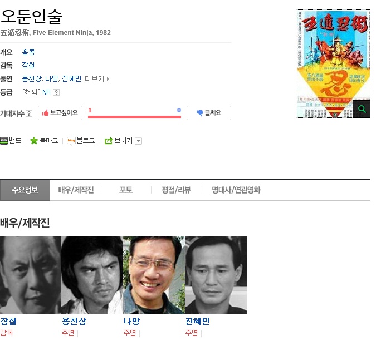Click the question mark beside NR rating
The height and width of the screenshot is (346, 376).
tap(56, 92)
